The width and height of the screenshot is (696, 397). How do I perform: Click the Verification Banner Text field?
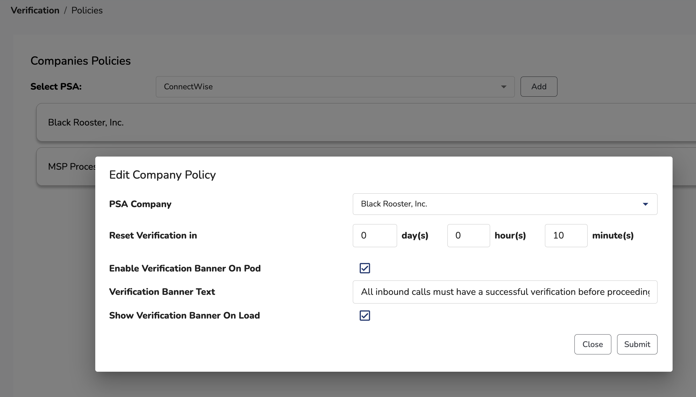click(x=505, y=292)
